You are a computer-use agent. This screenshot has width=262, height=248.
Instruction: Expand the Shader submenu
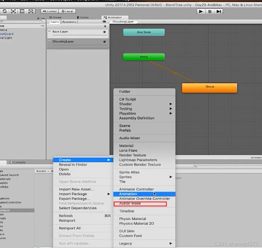[144, 104]
